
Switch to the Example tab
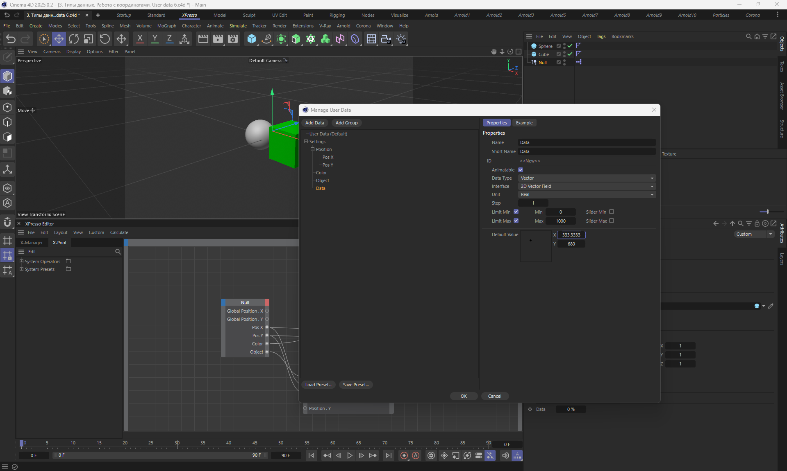click(524, 123)
